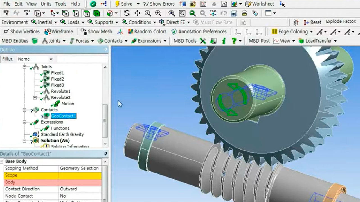Image resolution: width=360 pixels, height=202 pixels.
Task: Click the Reset explode button
Action: (312, 22)
